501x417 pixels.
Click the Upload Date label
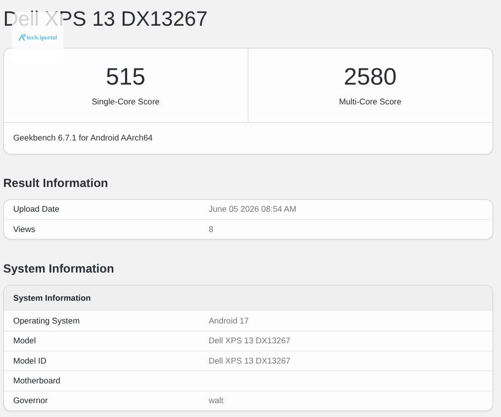click(x=36, y=209)
